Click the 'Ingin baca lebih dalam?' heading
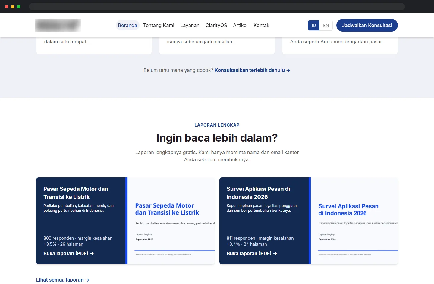The image size is (434, 284). (217, 138)
